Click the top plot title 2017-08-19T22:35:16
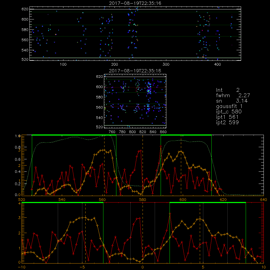 coord(135,3)
